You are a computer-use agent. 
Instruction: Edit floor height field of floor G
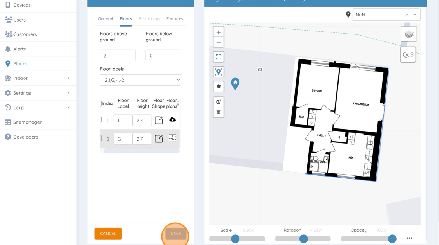[x=142, y=139]
